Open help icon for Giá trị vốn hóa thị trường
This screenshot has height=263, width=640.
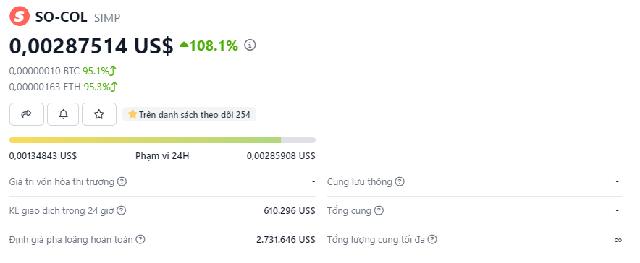122,181
